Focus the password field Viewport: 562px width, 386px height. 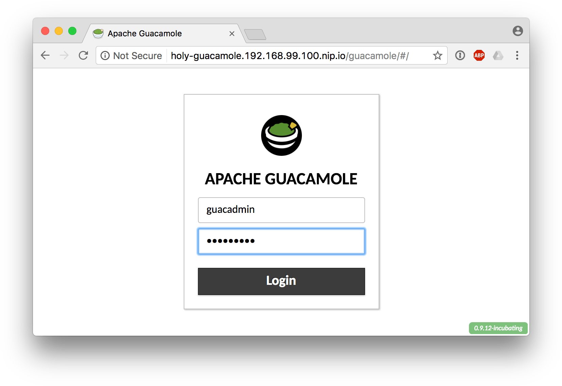pos(282,241)
